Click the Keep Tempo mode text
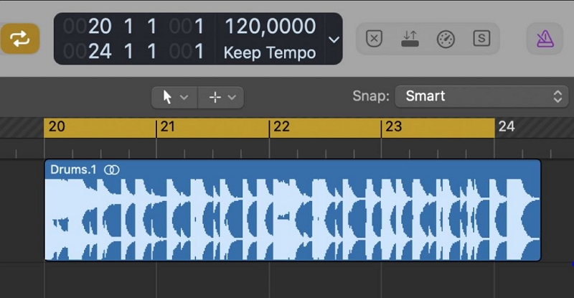 (270, 52)
